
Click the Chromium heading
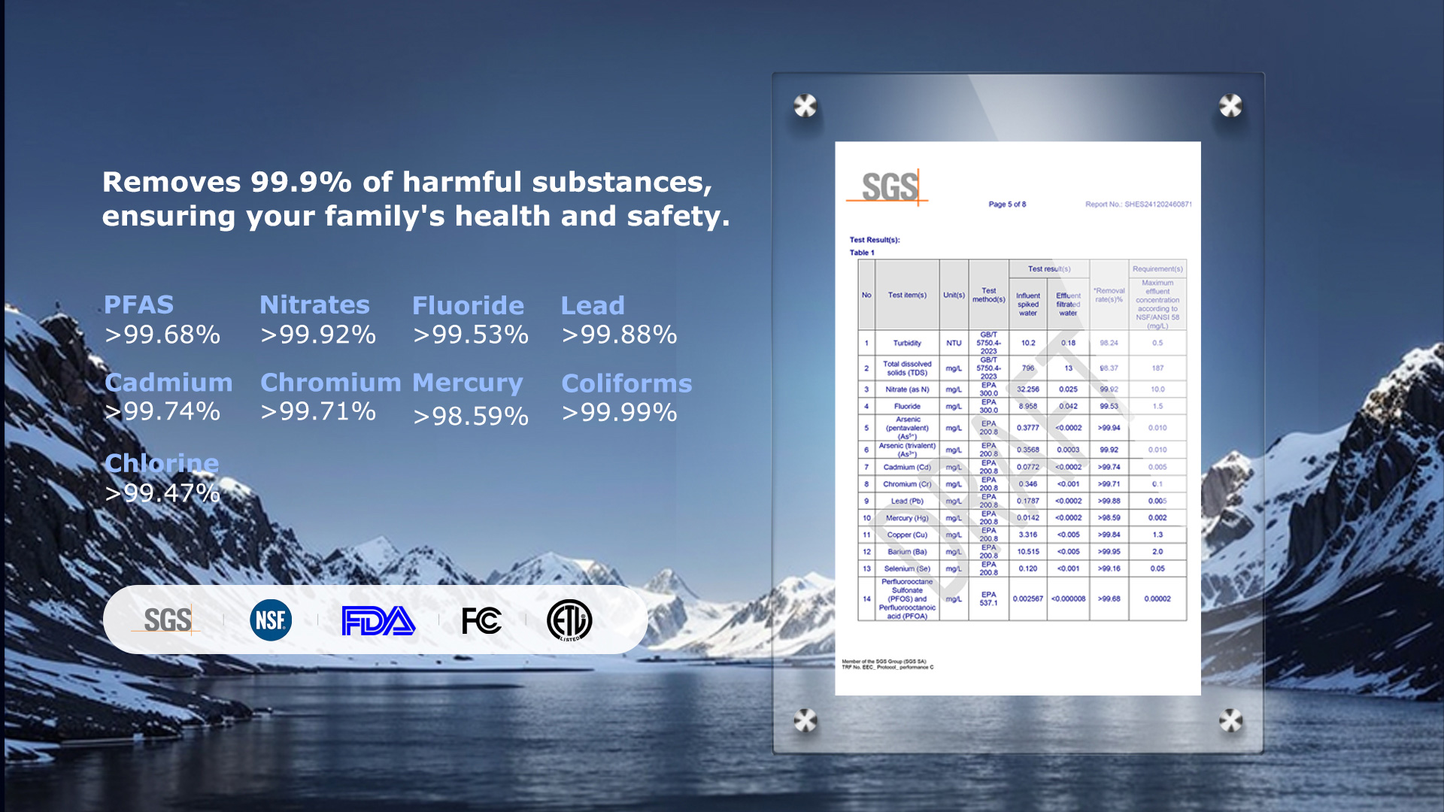pos(331,383)
